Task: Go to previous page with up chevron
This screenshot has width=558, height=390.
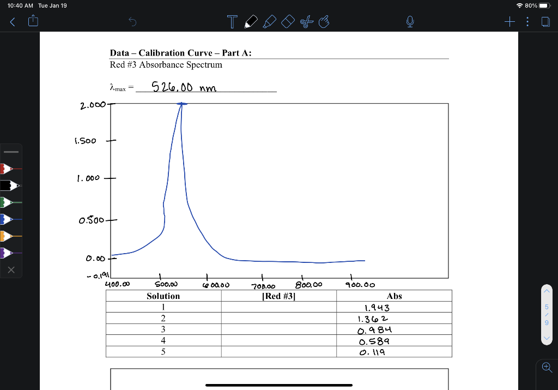Action: 547,291
